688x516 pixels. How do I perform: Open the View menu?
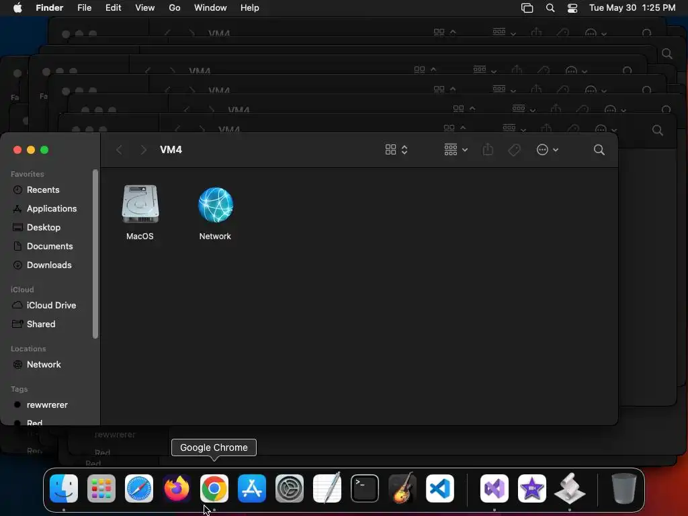145,8
